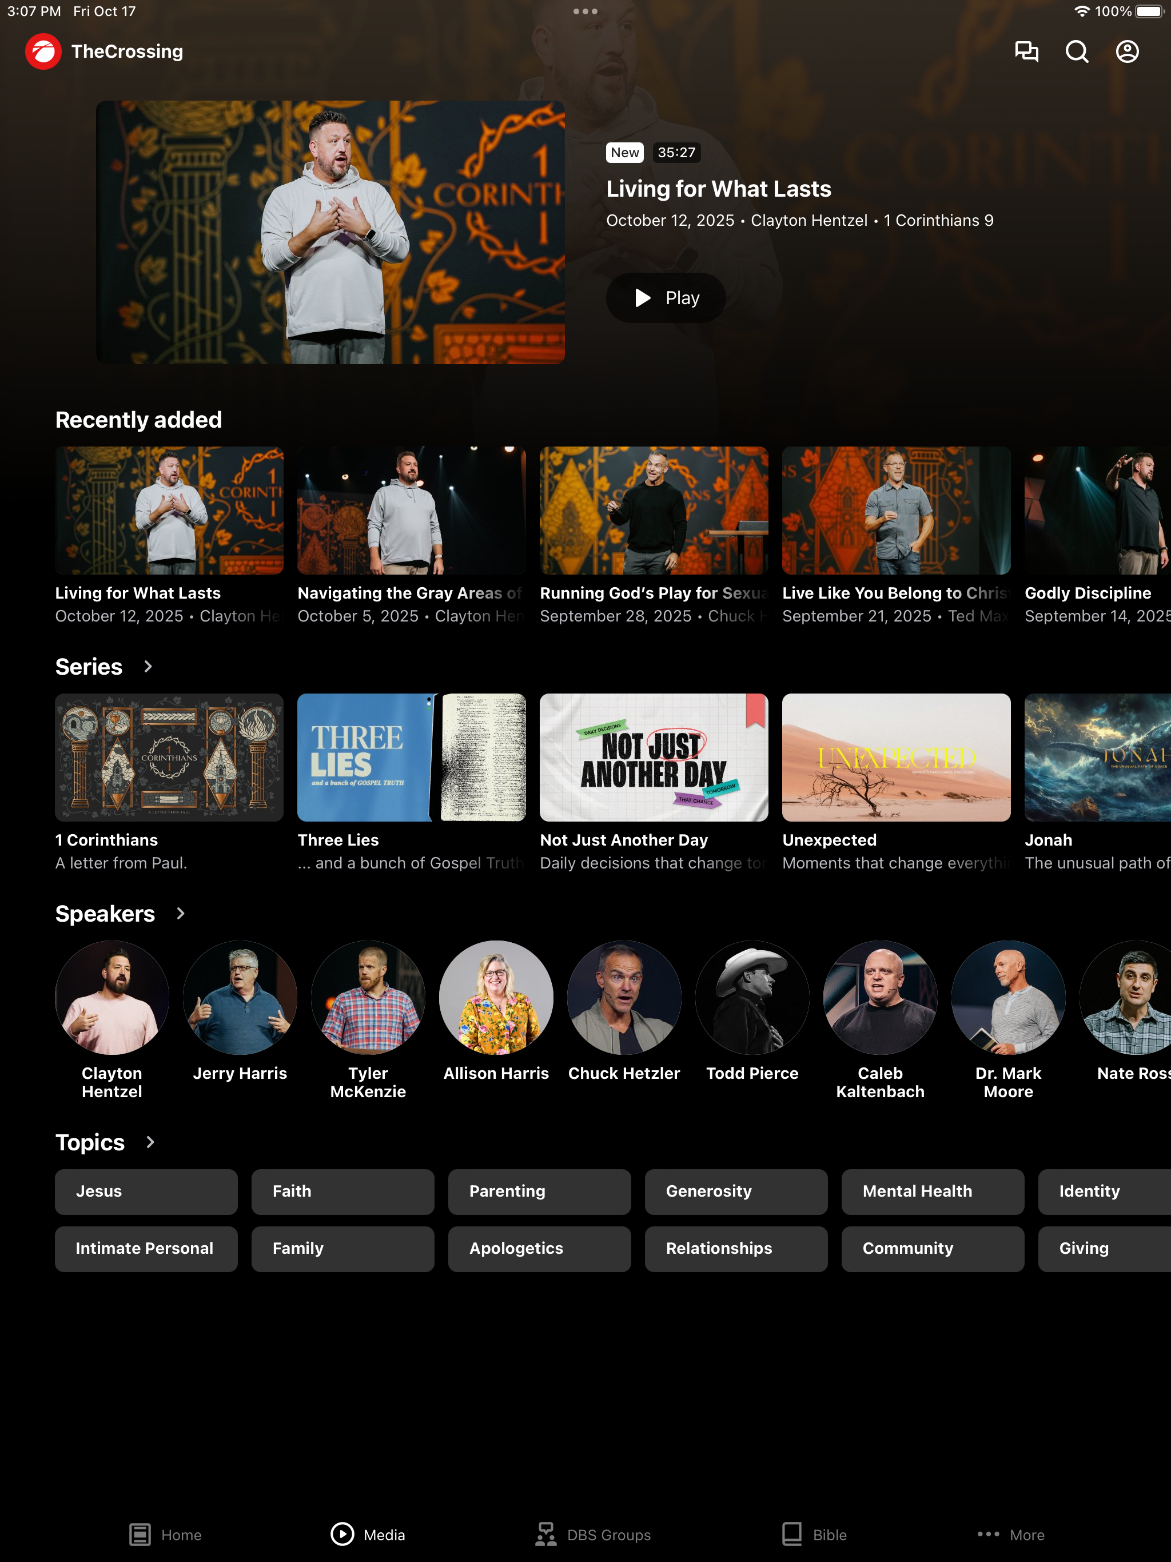This screenshot has height=1562, width=1171.
Task: Open Dr. Mark Moore speaker avatar
Action: click(x=1009, y=998)
